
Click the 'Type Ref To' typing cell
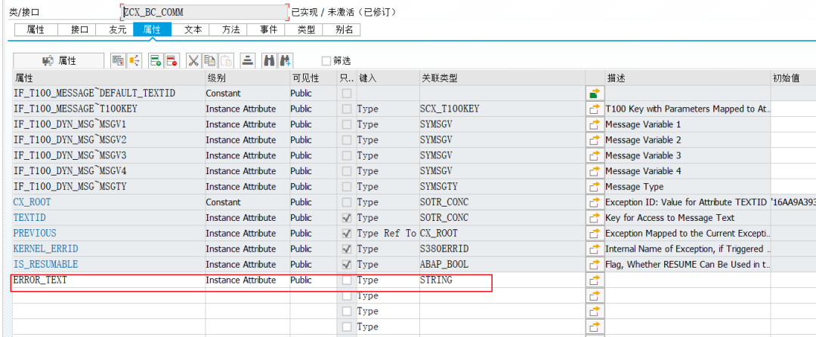click(388, 234)
